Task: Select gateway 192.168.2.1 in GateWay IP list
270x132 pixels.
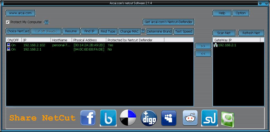Action: 227,45
